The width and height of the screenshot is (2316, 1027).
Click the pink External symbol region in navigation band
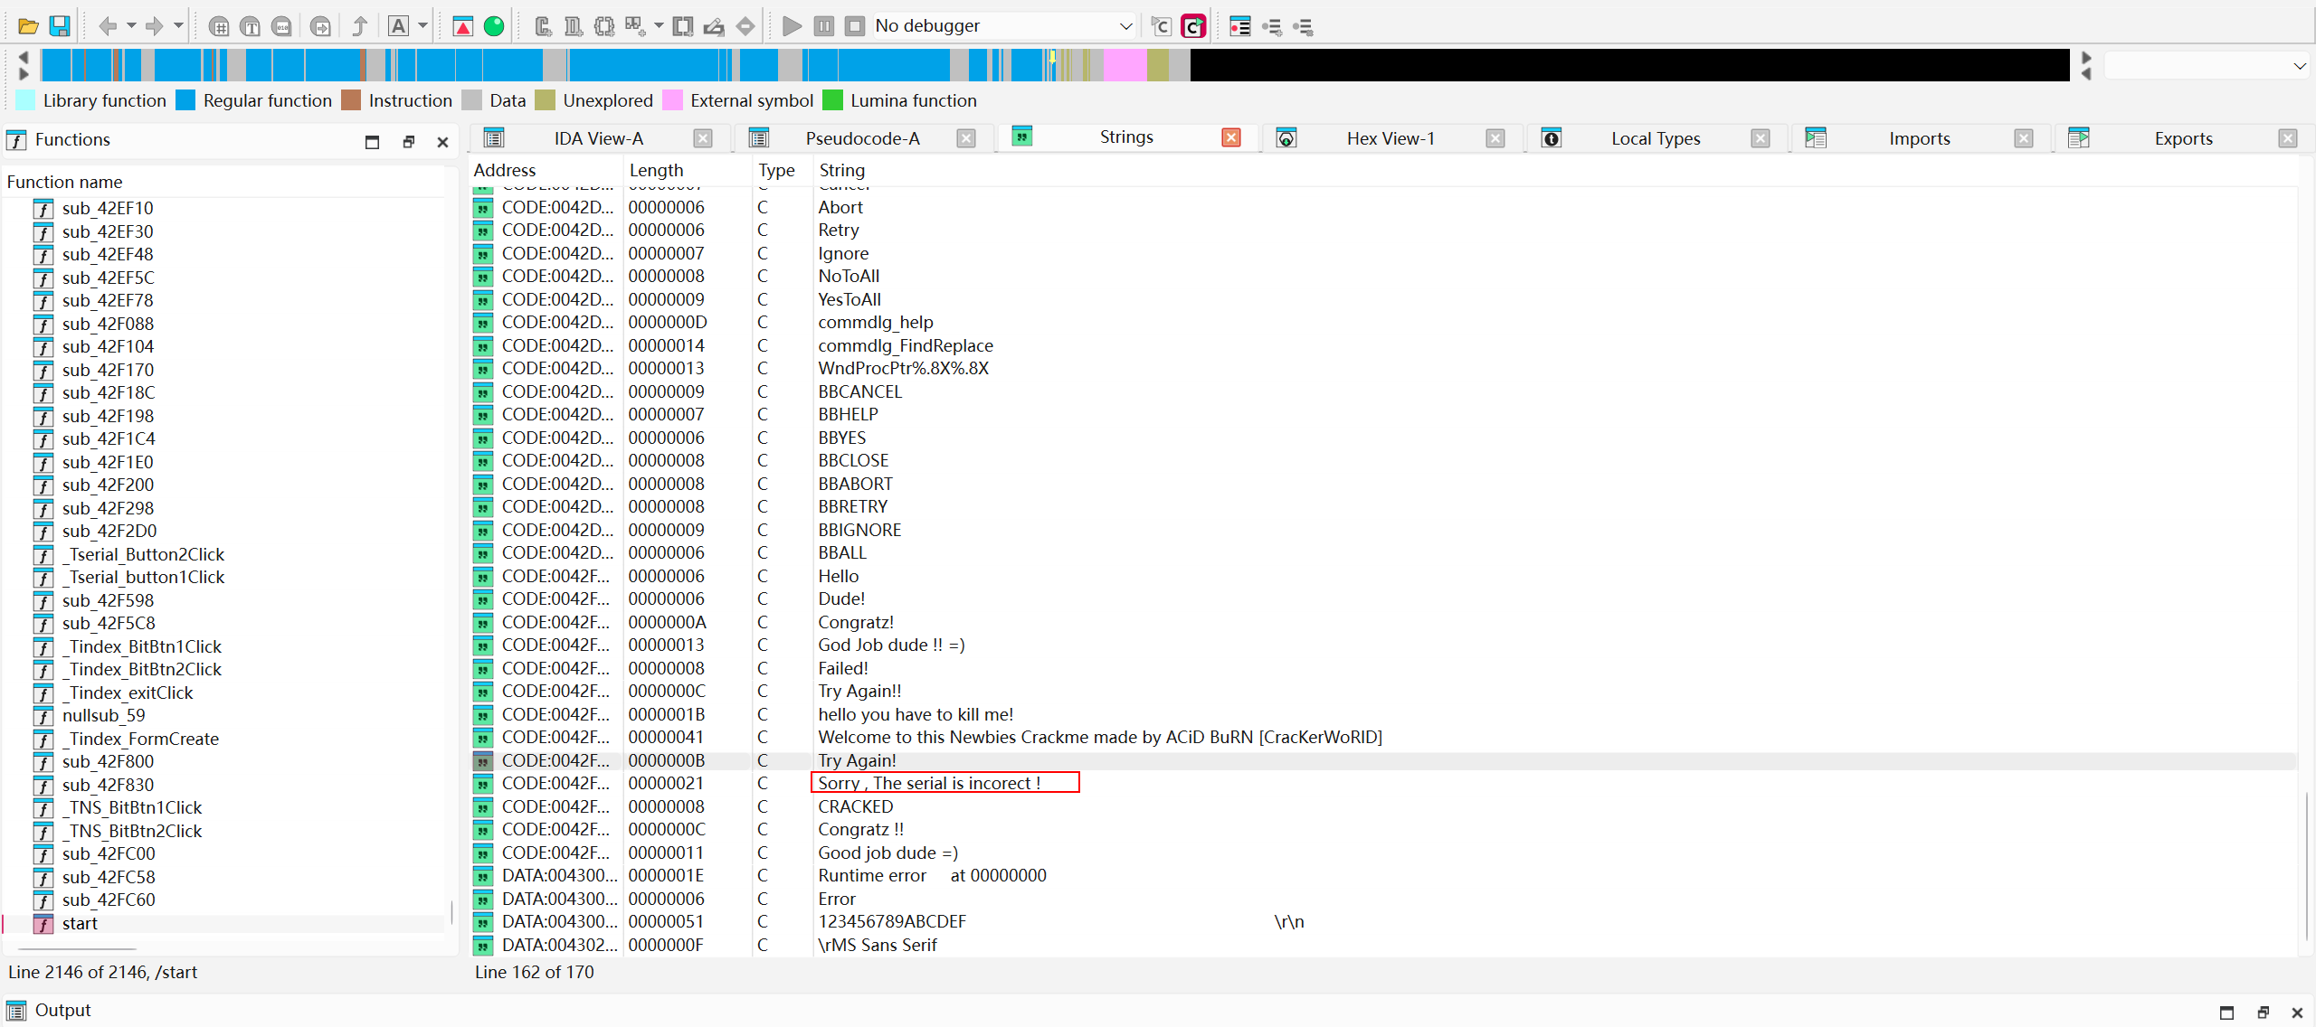point(1125,65)
